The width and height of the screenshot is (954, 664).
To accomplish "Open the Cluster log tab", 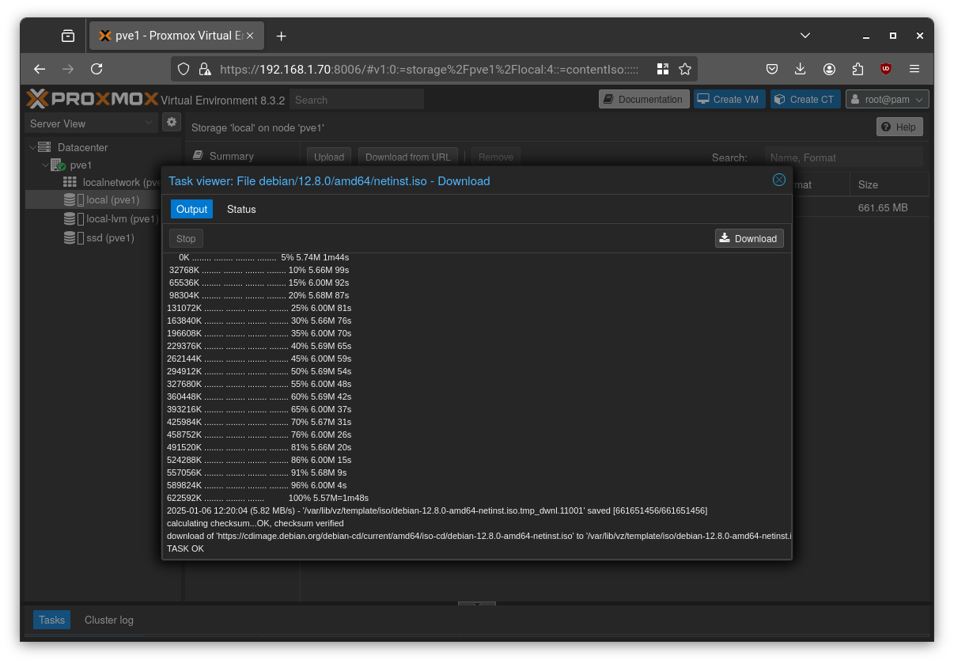I will [108, 620].
